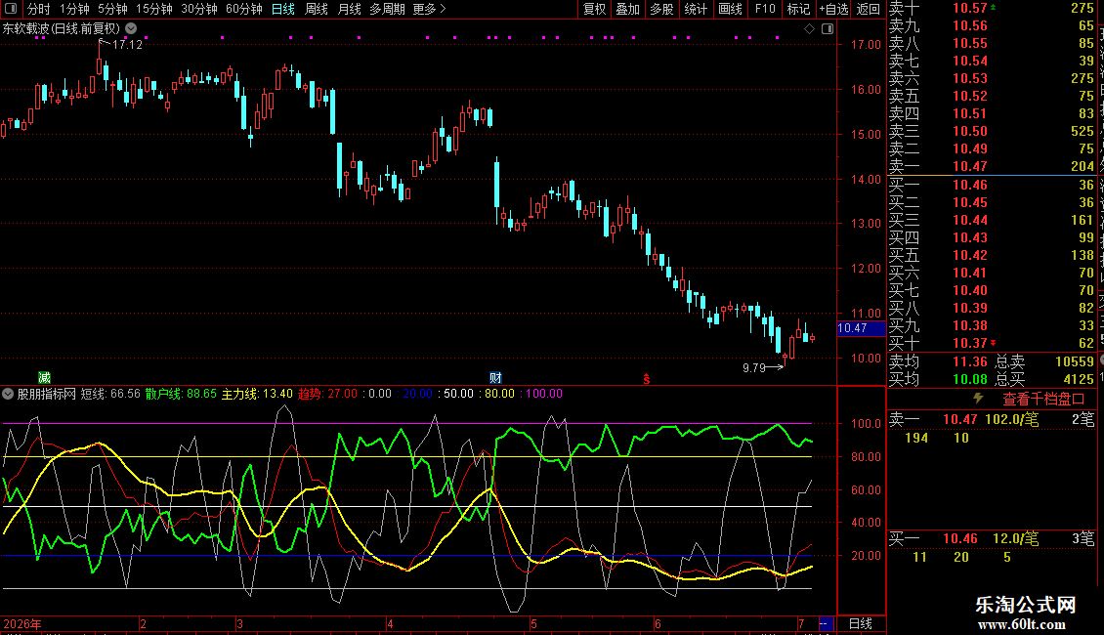Select the 买二 10.45 order row
This screenshot has height=635, width=1104.
(992, 202)
